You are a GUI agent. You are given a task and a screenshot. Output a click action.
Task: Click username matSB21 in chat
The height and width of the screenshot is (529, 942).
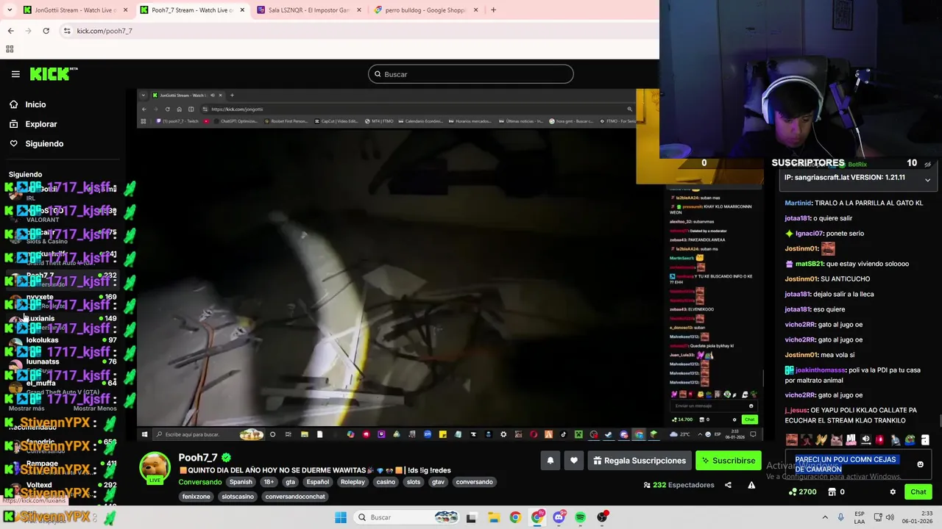(808, 264)
